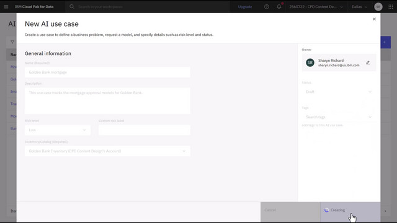The height and width of the screenshot is (223, 397).
Task: Open the Dallas region dropdown
Action: 359,7
